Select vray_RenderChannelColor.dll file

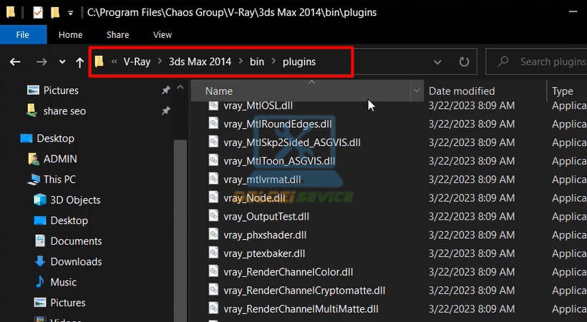tap(288, 272)
